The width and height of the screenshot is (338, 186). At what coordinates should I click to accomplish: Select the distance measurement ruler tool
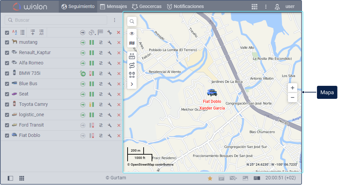[132, 56]
